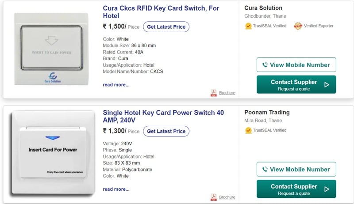Expand read more for Cura RFID switch
Screen dimensions: 354x204
[x=116, y=85]
